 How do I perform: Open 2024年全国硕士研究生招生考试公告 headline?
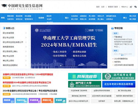(20, 91)
